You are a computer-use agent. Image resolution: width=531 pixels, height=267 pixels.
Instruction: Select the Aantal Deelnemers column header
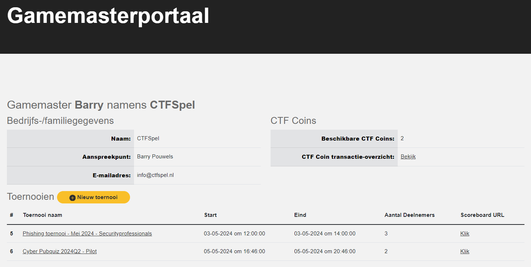tap(409, 215)
